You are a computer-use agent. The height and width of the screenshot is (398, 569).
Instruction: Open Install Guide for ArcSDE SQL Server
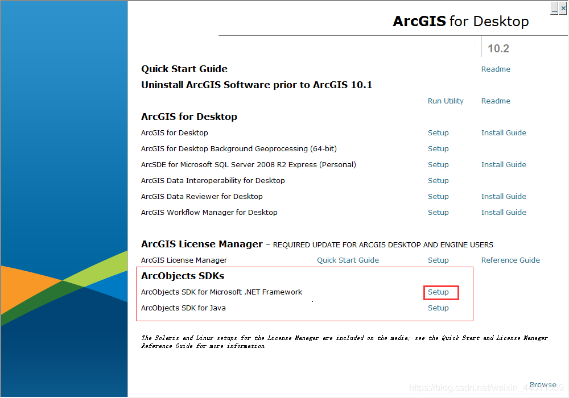tap(504, 164)
